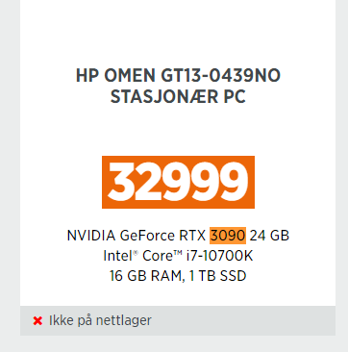
Task: Click the red X out-of-stock icon
Action: tap(37, 320)
